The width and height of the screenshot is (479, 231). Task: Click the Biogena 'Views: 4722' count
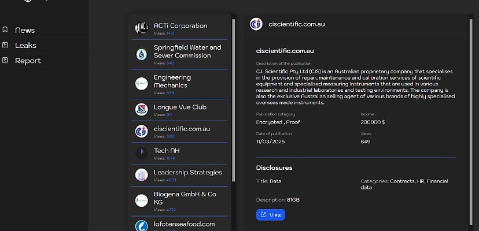tap(165, 210)
